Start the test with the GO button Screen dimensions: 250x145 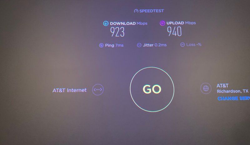point(152,89)
